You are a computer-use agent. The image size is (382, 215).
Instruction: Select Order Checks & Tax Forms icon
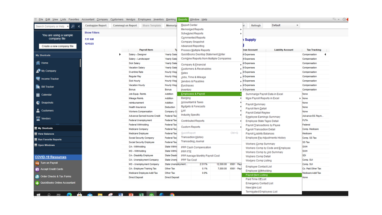point(37,177)
